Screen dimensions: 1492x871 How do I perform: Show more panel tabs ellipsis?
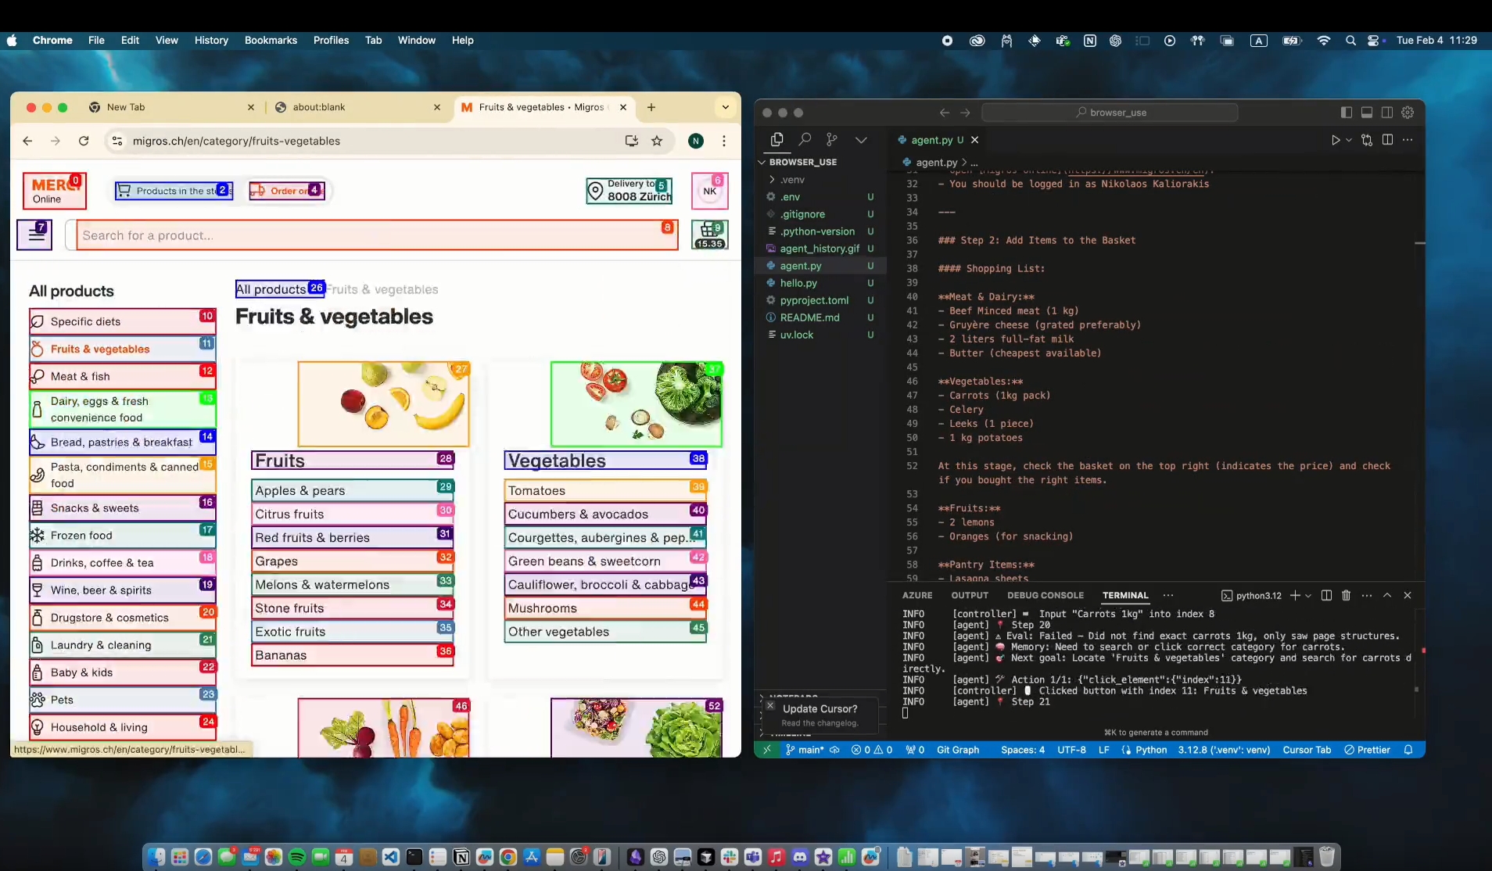coord(1168,595)
